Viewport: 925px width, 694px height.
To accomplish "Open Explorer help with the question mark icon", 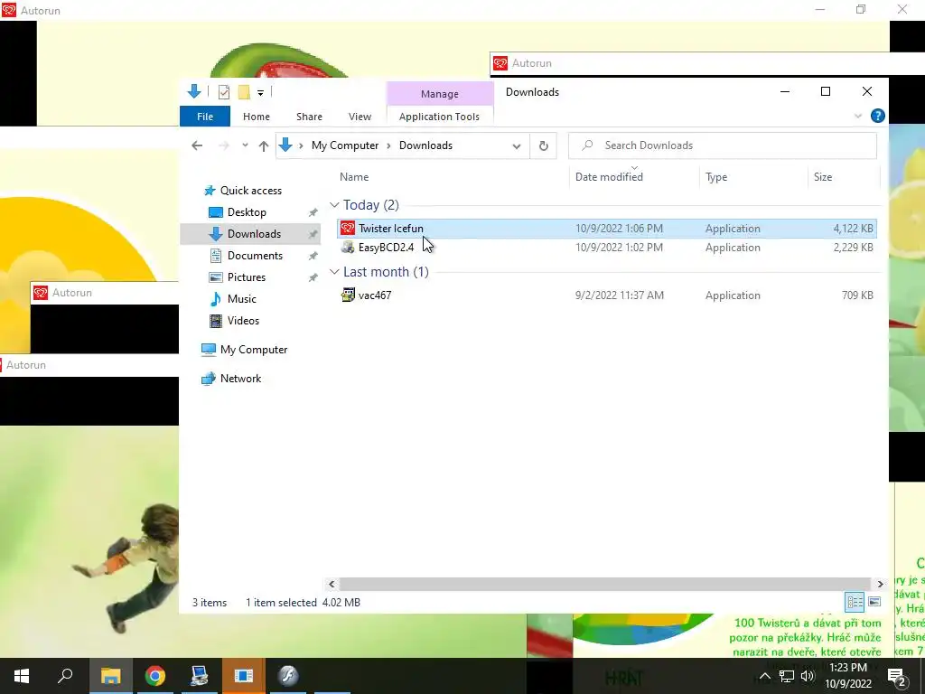I will click(x=877, y=117).
